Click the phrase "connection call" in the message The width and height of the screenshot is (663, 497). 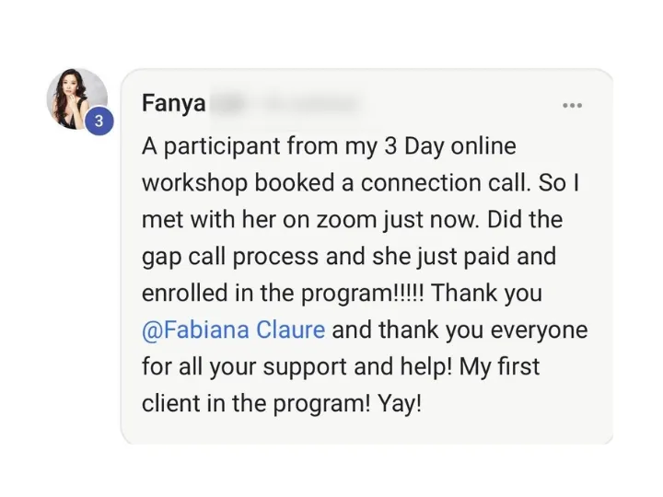tap(445, 183)
